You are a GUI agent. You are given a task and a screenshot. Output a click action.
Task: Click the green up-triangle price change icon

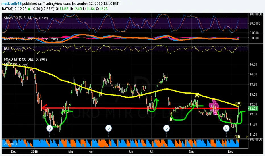pyautogui.click(x=29, y=9)
